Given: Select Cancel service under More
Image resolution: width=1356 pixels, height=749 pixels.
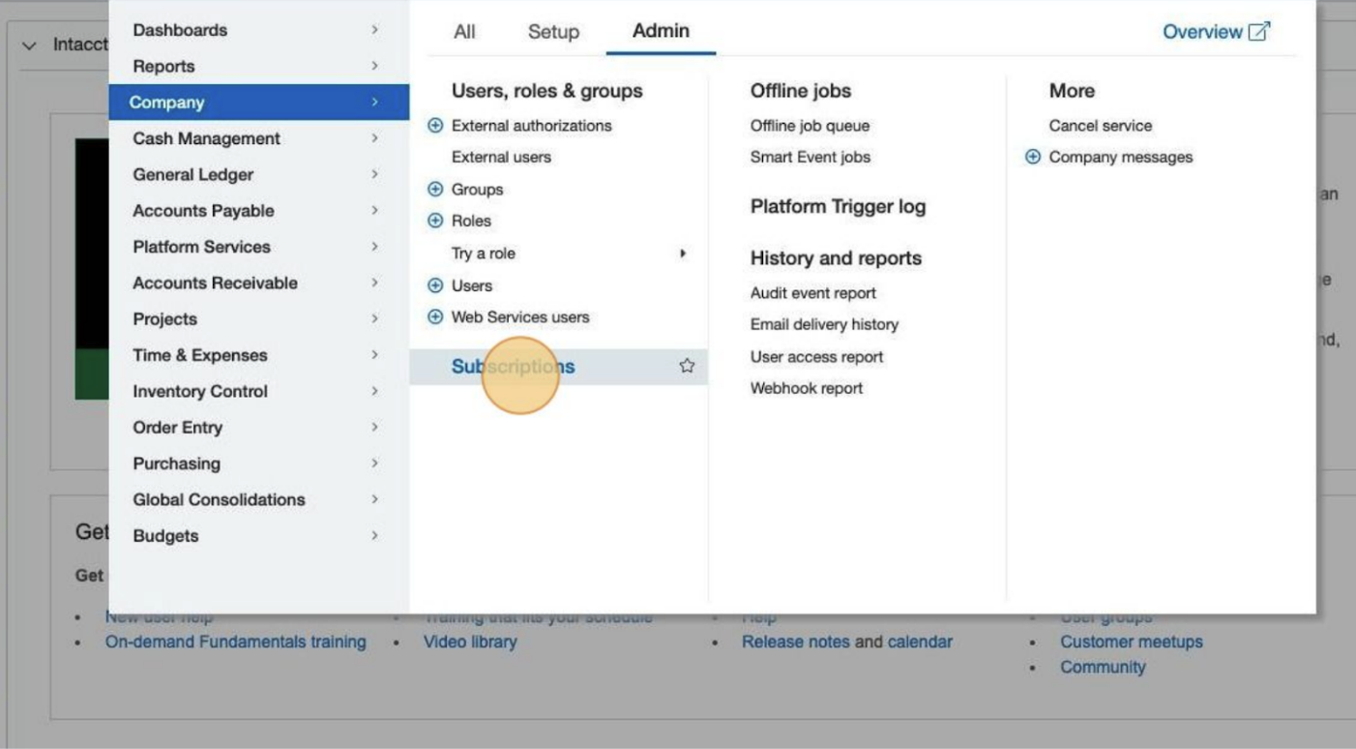Looking at the screenshot, I should [1100, 126].
